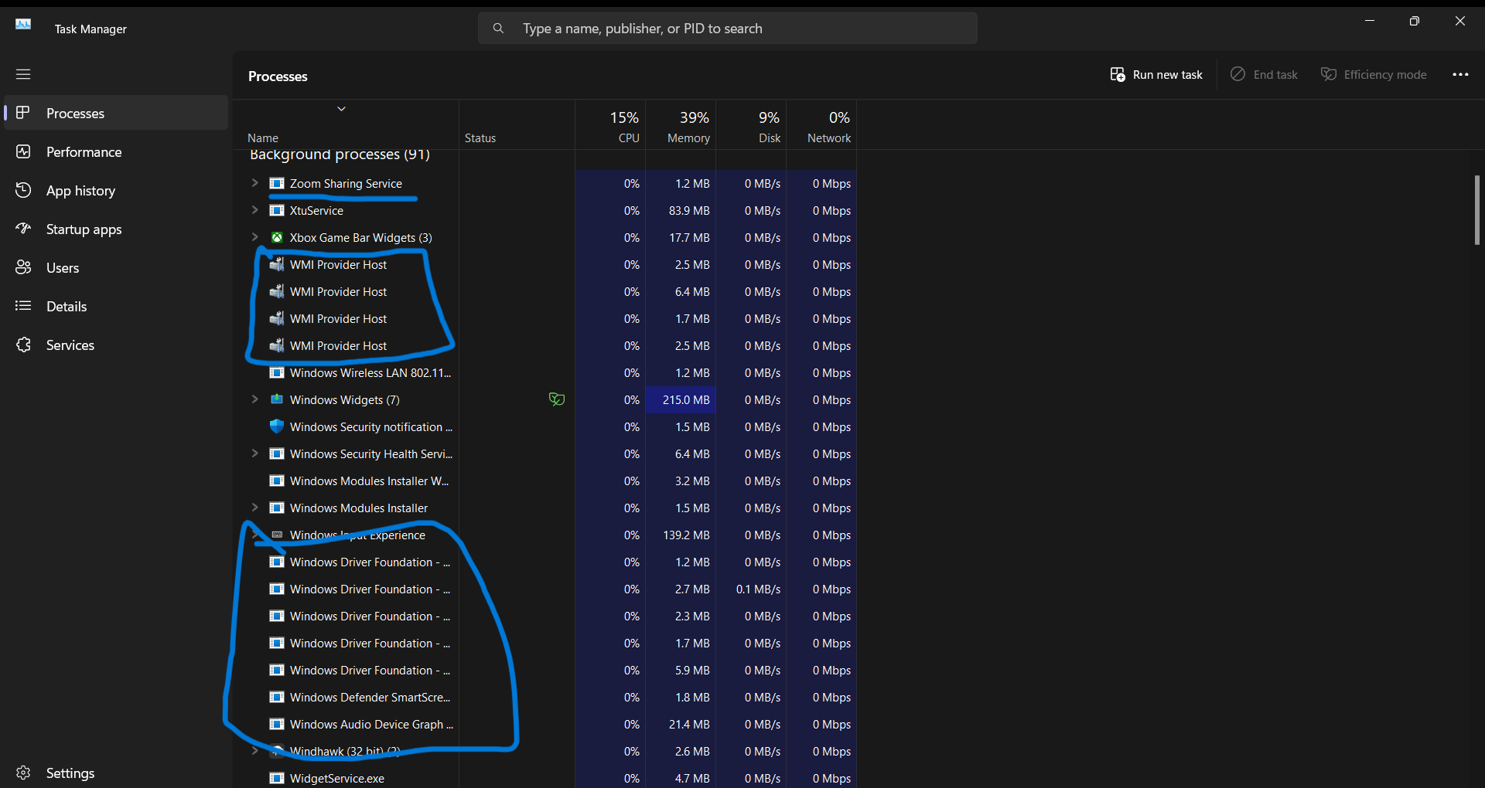Viewport: 1485px width, 788px height.
Task: Expand the Windows Widgets (7) group
Action: [x=254, y=399]
